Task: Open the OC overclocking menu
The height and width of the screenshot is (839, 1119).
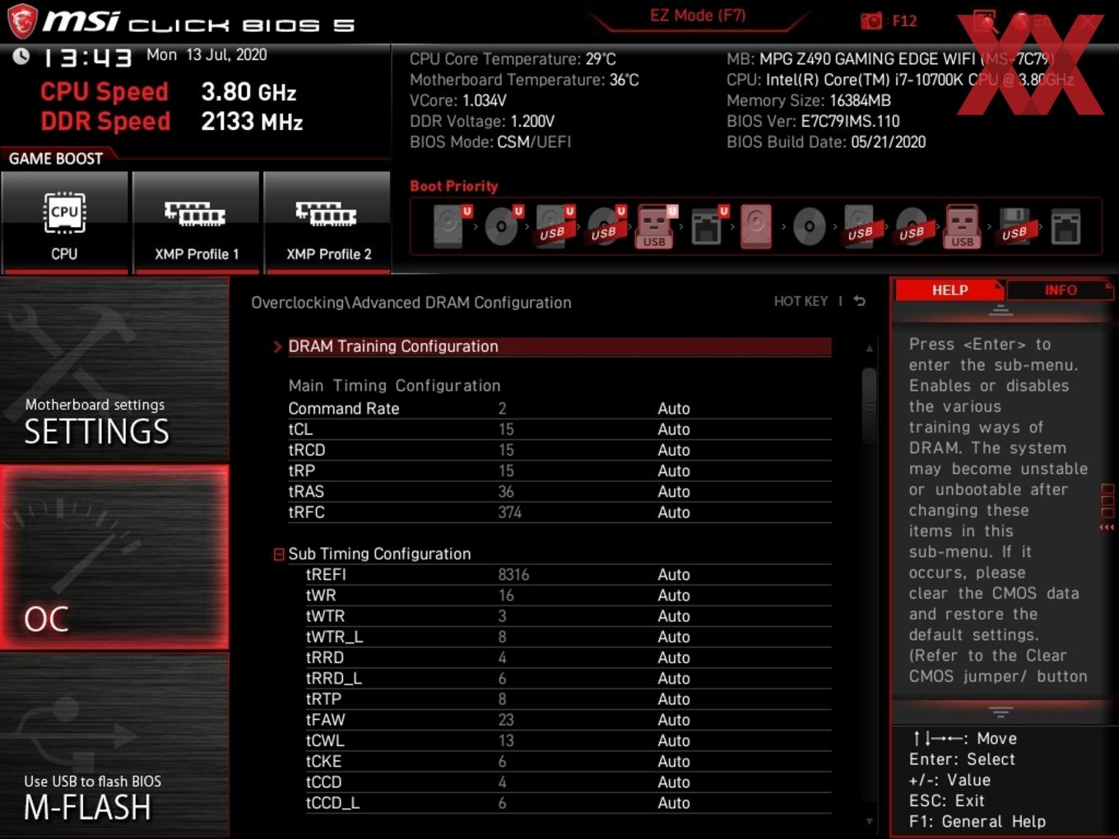Action: click(114, 558)
